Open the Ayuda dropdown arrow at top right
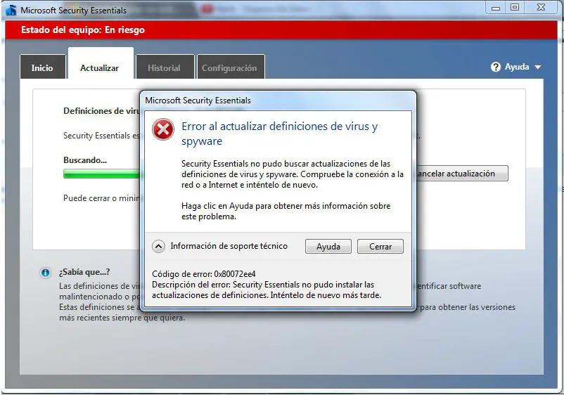 (x=538, y=67)
